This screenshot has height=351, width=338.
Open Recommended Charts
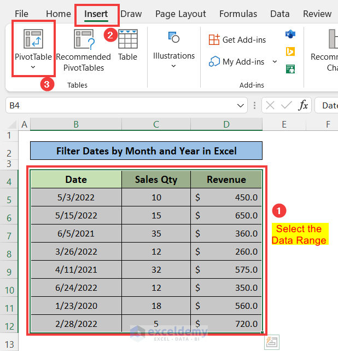coord(324,50)
